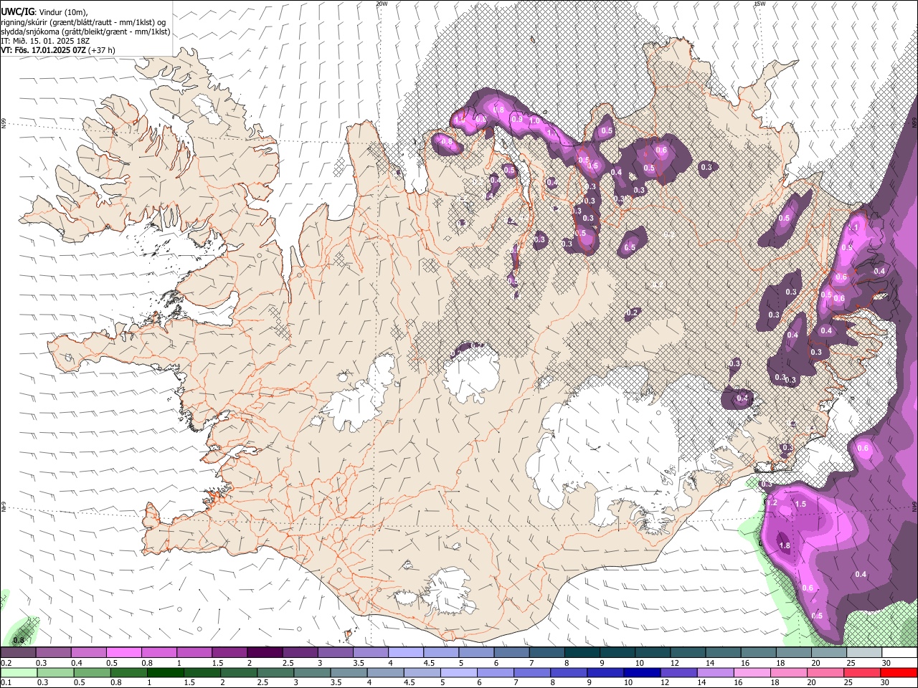918x688 pixels.
Task: Select the light periwinkle 4 swatch in top row
Action: point(406,652)
